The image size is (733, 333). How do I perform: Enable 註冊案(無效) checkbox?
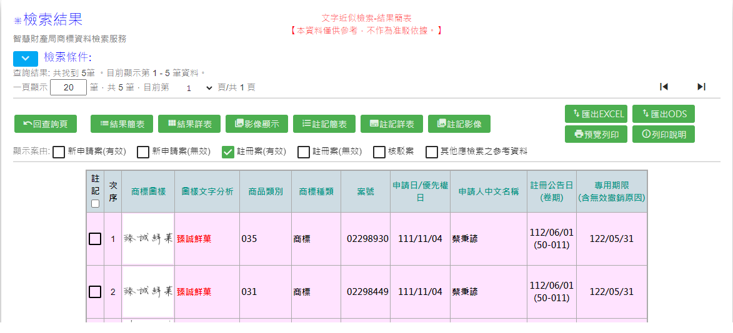pyautogui.click(x=304, y=152)
